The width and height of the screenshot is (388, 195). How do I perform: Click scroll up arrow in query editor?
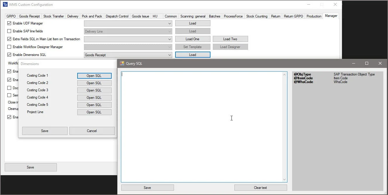pos(285,75)
